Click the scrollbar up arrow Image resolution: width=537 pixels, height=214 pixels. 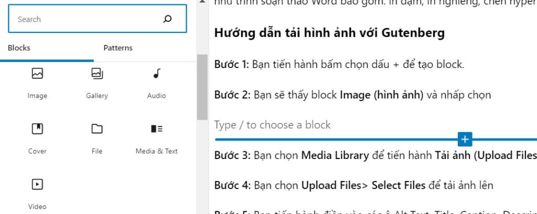click(202, 2)
